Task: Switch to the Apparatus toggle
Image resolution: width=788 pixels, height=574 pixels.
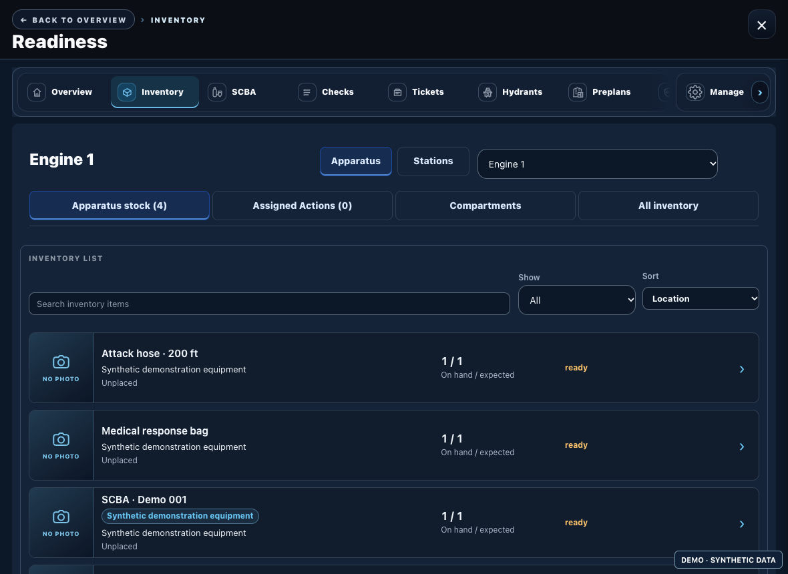Action: pos(356,162)
